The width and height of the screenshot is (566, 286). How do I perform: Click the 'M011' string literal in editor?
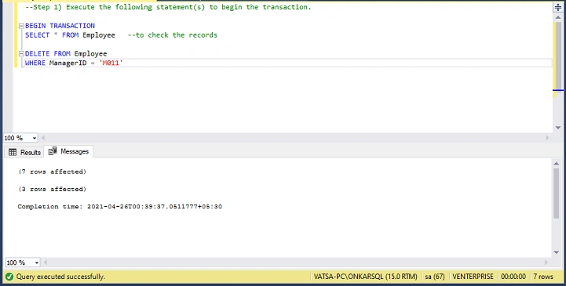[x=111, y=63]
